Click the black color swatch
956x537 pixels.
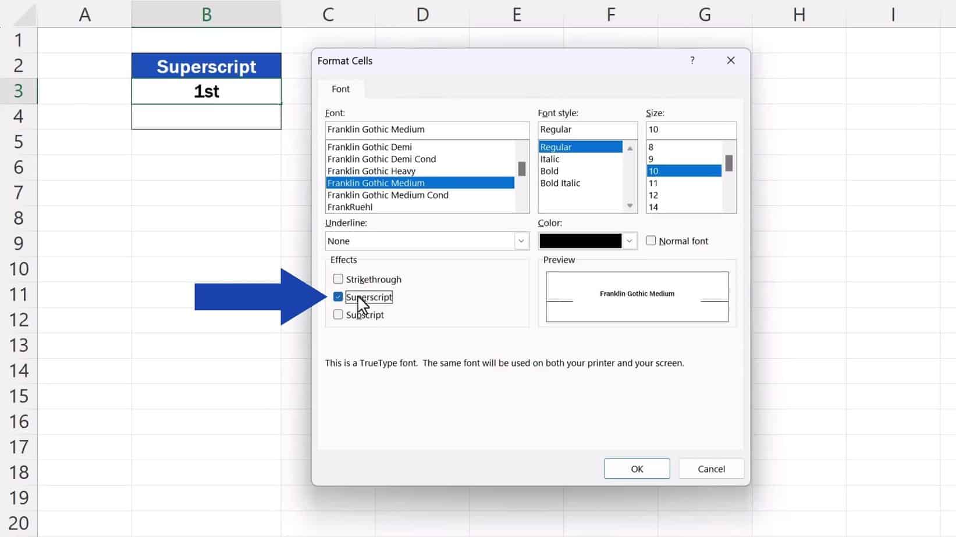579,240
